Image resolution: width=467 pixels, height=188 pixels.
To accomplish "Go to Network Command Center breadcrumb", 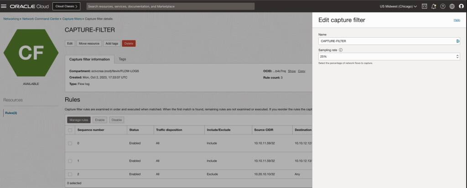I will (x=41, y=19).
